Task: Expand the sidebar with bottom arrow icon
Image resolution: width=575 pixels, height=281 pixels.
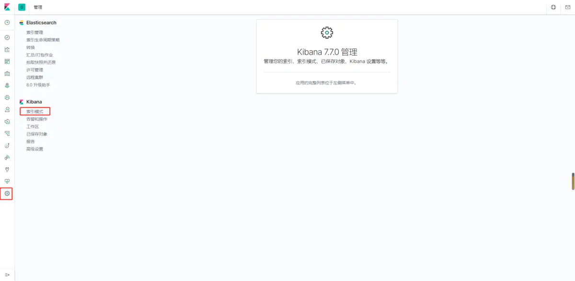Action: pyautogui.click(x=7, y=274)
